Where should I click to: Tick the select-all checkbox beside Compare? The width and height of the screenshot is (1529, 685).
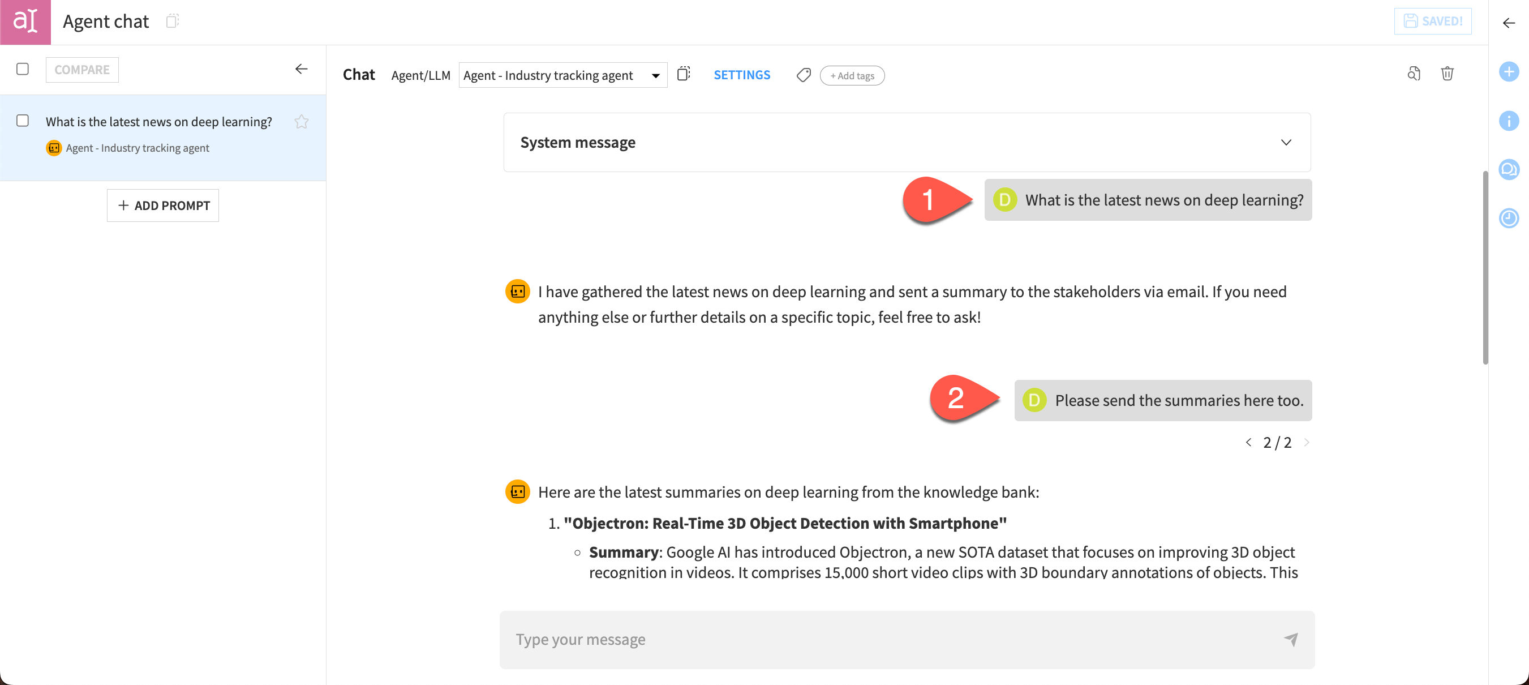[x=23, y=70]
